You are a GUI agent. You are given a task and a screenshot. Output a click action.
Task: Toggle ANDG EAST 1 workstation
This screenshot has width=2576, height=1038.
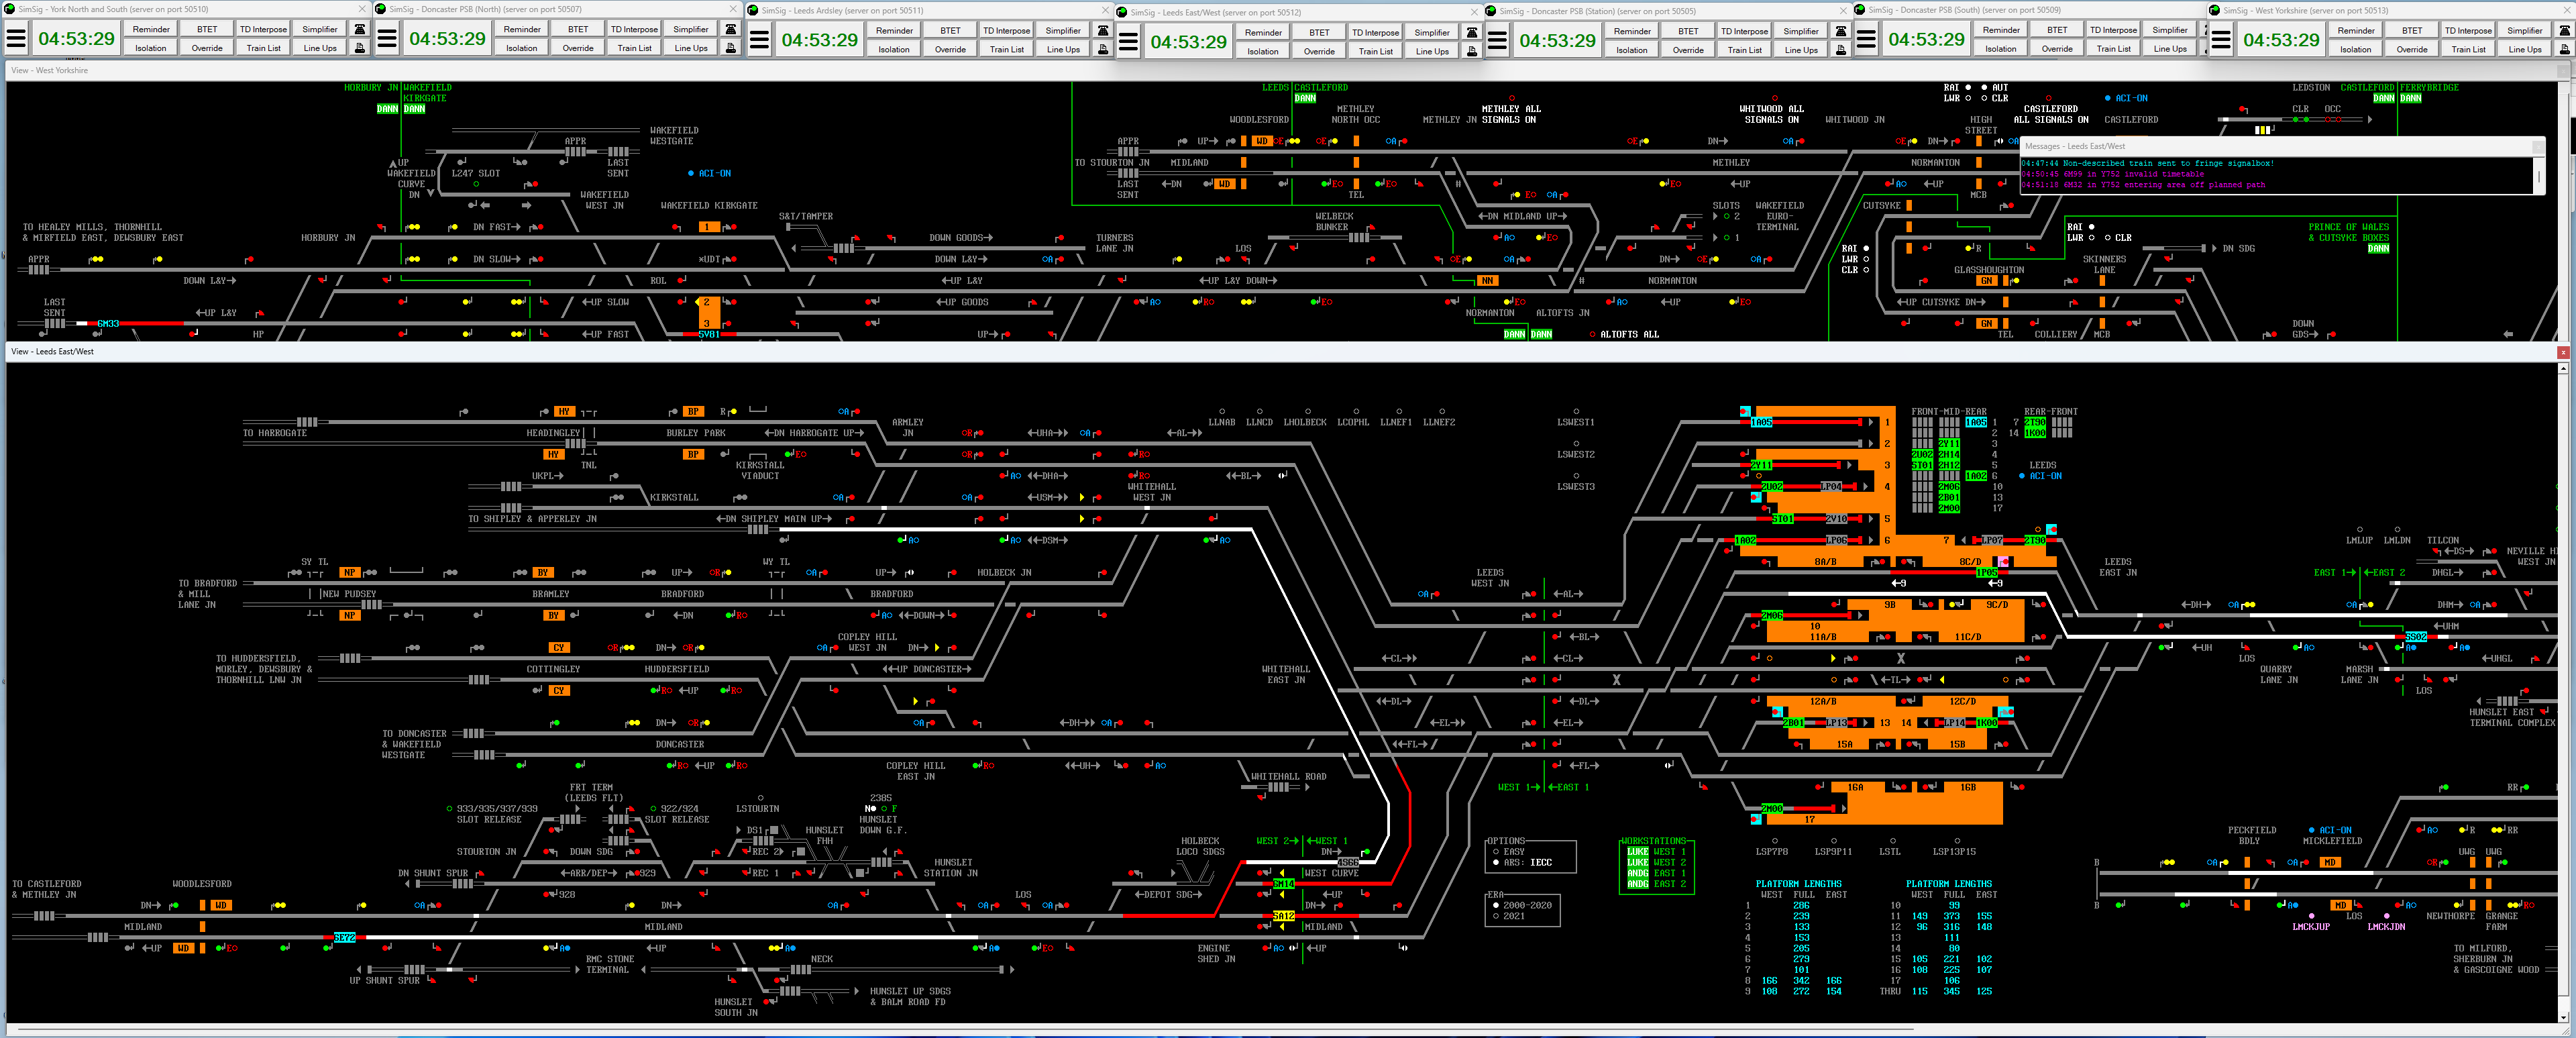pos(1637,873)
